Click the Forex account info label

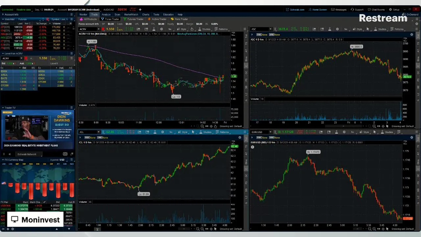click(x=89, y=24)
